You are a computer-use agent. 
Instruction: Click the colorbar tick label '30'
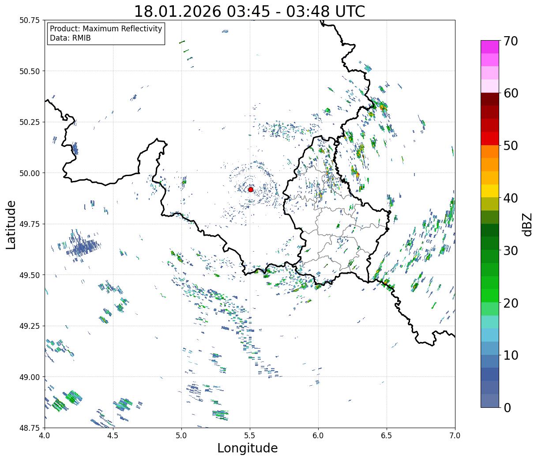point(511,250)
